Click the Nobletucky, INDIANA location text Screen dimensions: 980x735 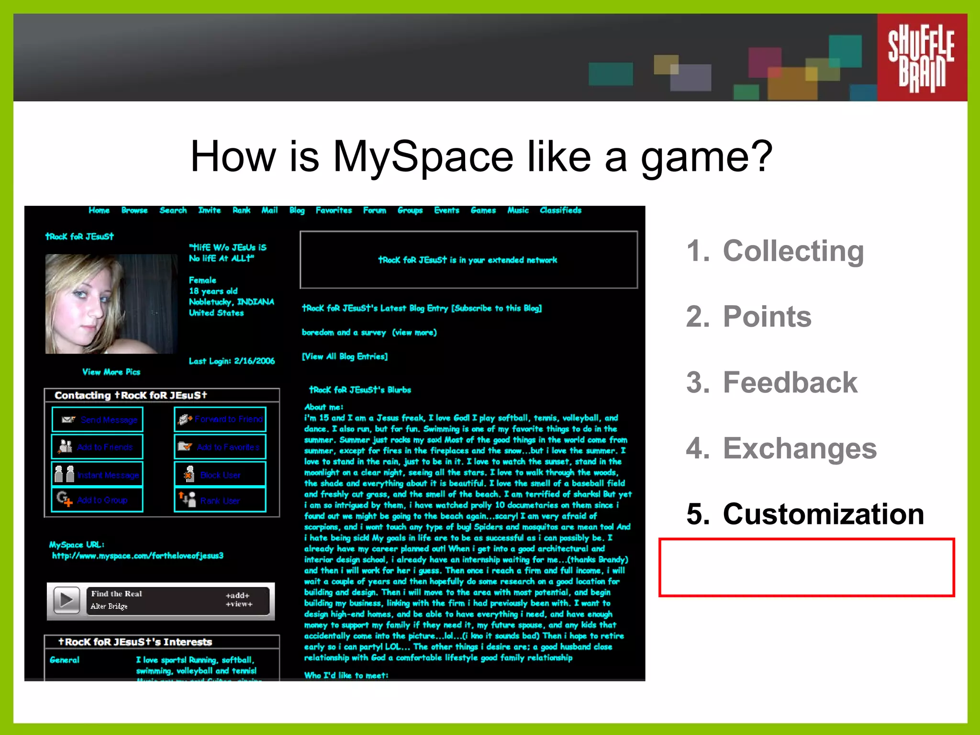click(232, 302)
